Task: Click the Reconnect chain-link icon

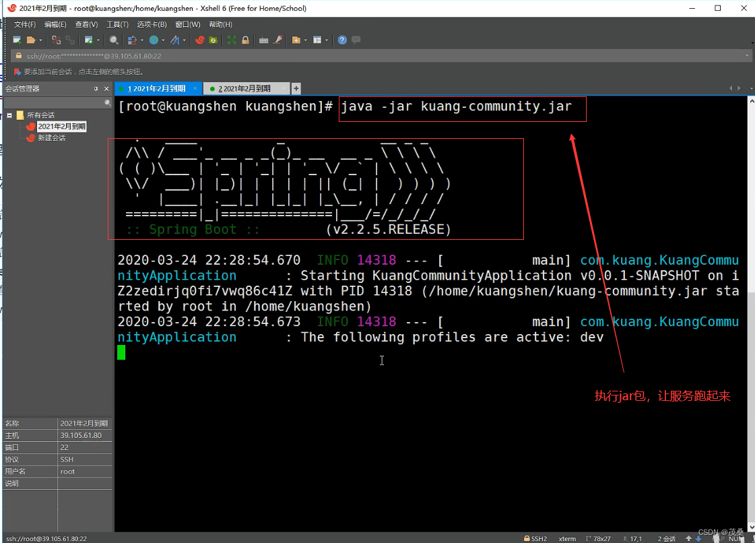Action: coord(70,40)
